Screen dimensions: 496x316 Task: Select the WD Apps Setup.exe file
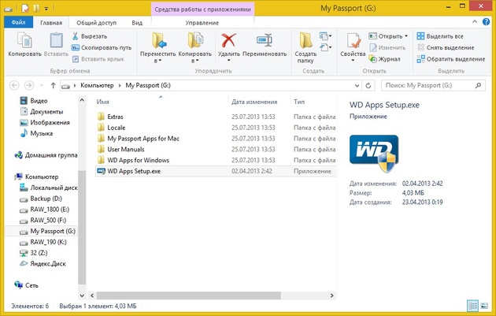point(215,171)
